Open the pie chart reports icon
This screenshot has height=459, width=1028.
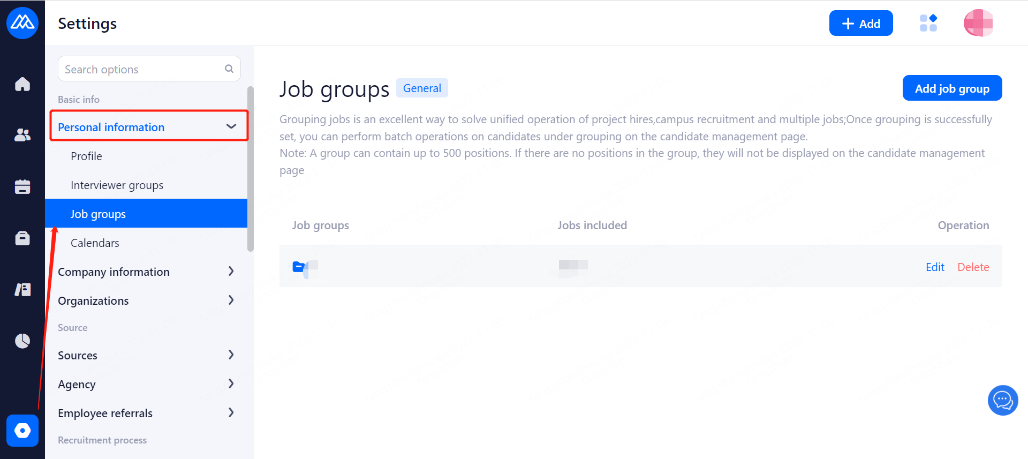click(22, 341)
